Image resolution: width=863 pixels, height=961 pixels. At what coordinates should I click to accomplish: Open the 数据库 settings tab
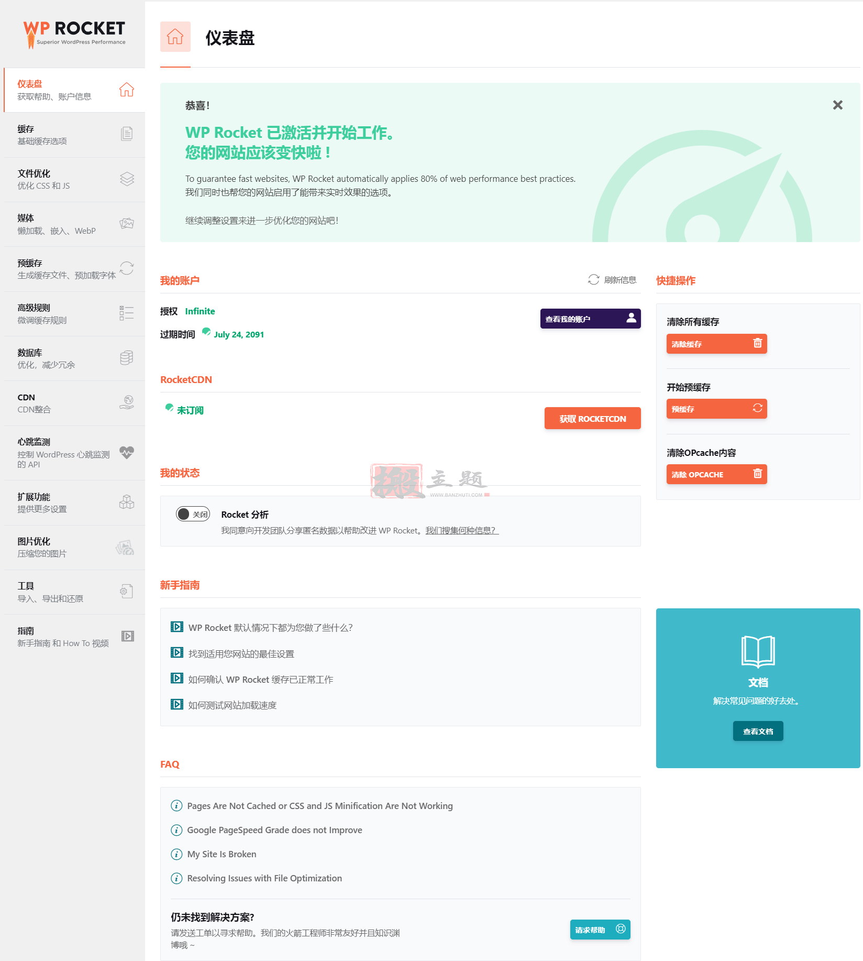74,358
